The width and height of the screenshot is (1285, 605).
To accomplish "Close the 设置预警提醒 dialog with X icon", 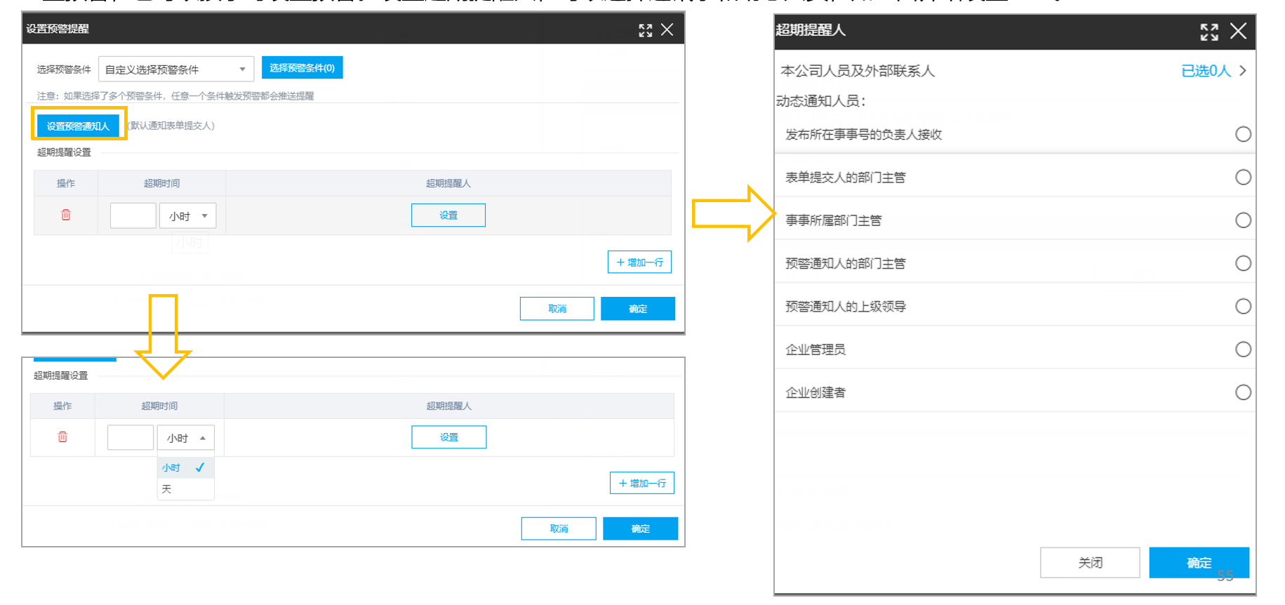I will point(667,29).
